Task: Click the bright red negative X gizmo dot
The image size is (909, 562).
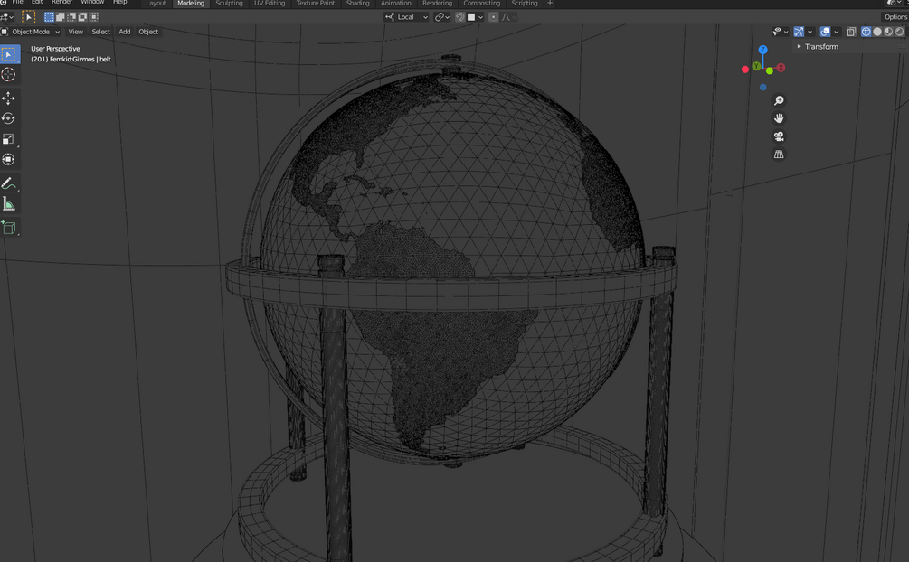Action: click(745, 70)
